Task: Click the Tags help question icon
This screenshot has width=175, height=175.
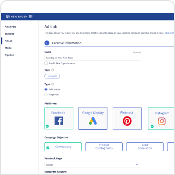Action: [x=53, y=70]
